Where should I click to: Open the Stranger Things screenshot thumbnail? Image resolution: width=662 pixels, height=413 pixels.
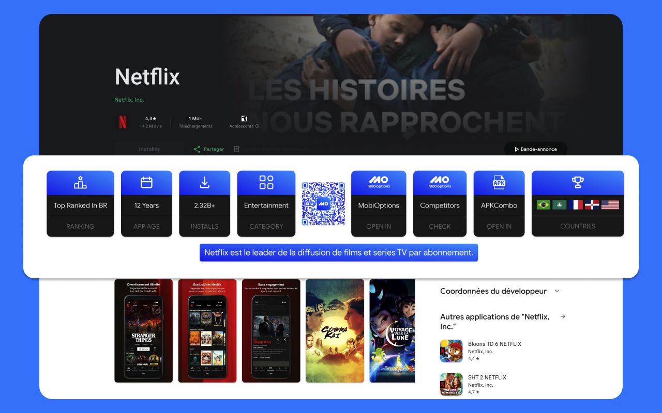pos(143,331)
